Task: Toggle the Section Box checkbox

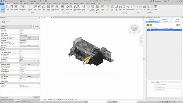Action: click(x=21, y=61)
